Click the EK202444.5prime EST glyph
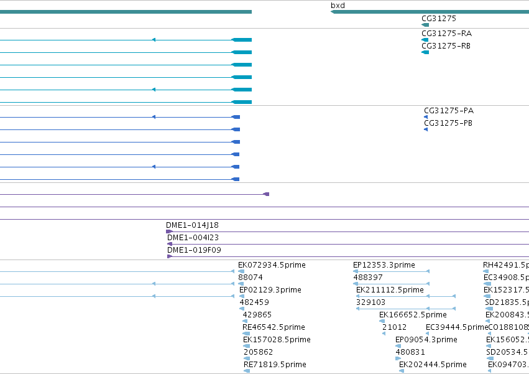Image resolution: width=529 pixels, height=374 pixels. 402,371
